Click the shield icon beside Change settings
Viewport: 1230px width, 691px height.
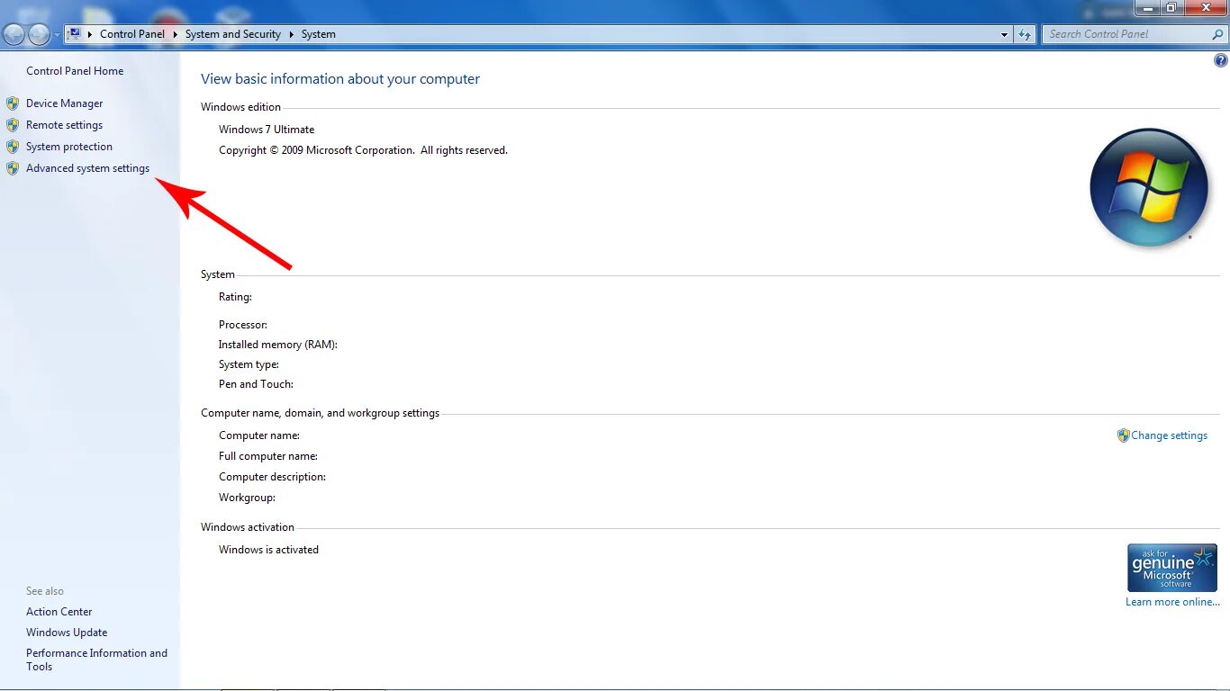[x=1123, y=435]
